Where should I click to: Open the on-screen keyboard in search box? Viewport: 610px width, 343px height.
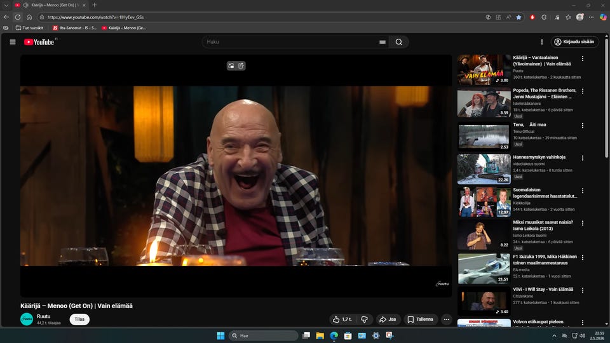point(383,42)
